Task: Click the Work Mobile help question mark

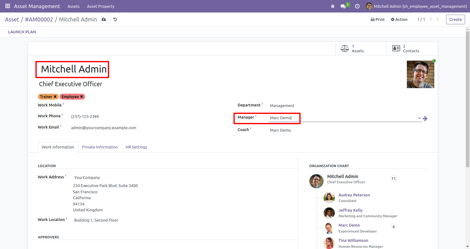Action: pos(63,104)
